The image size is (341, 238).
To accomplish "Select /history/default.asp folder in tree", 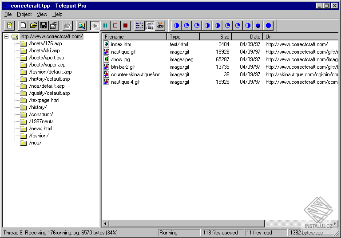I will click(49, 79).
